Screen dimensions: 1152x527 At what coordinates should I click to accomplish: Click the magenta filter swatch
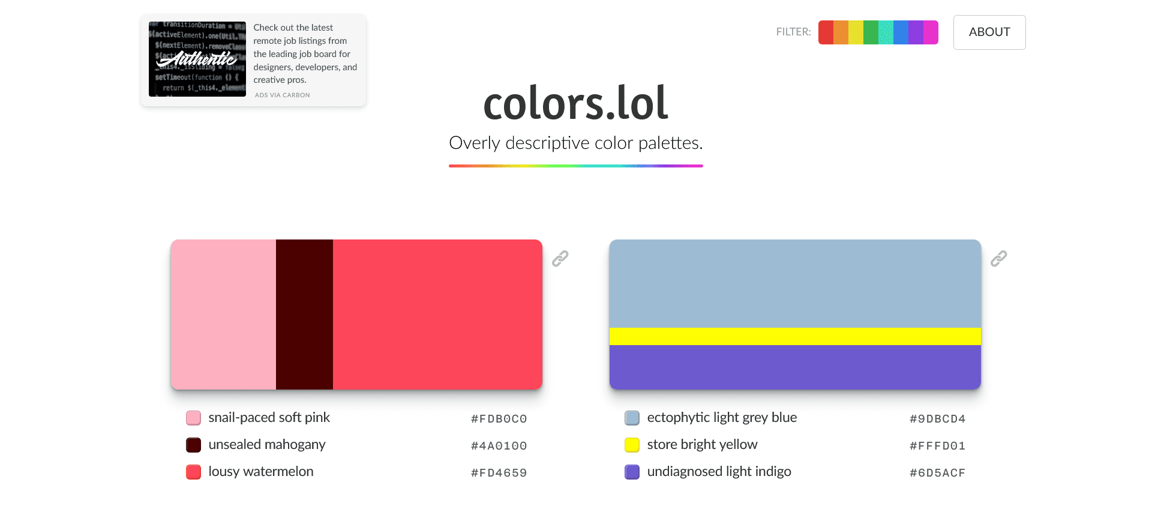[931, 32]
